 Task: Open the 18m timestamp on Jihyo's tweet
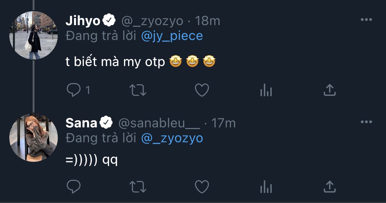point(207,21)
